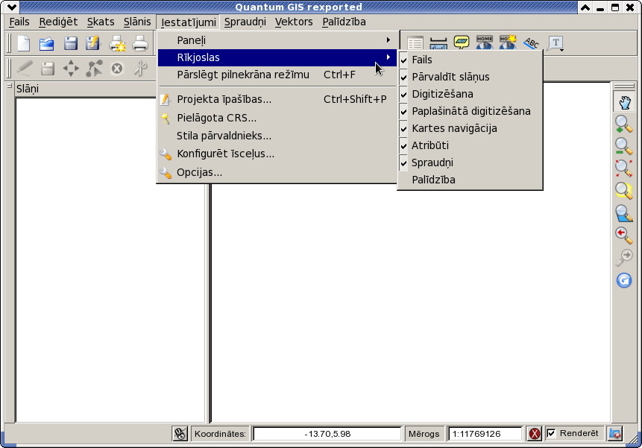Click Save Project As floppy with pencil
642x448 pixels.
92,43
